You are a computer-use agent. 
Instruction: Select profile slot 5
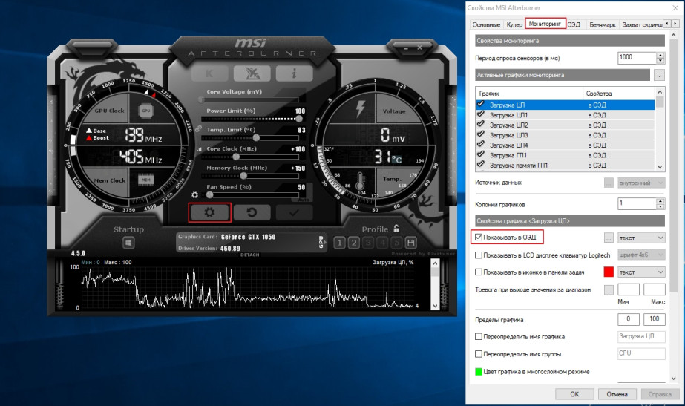tap(396, 243)
